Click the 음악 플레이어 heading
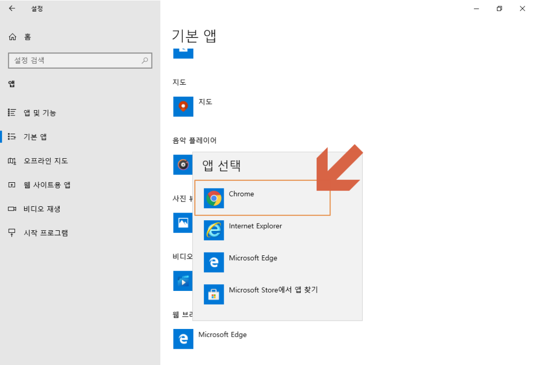Viewport: 534px width, 365px height. [x=194, y=140]
